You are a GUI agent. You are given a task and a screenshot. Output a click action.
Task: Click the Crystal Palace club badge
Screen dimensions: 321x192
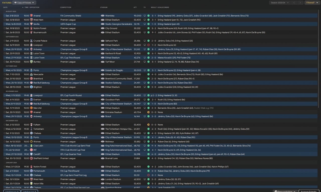tap(31, 41)
